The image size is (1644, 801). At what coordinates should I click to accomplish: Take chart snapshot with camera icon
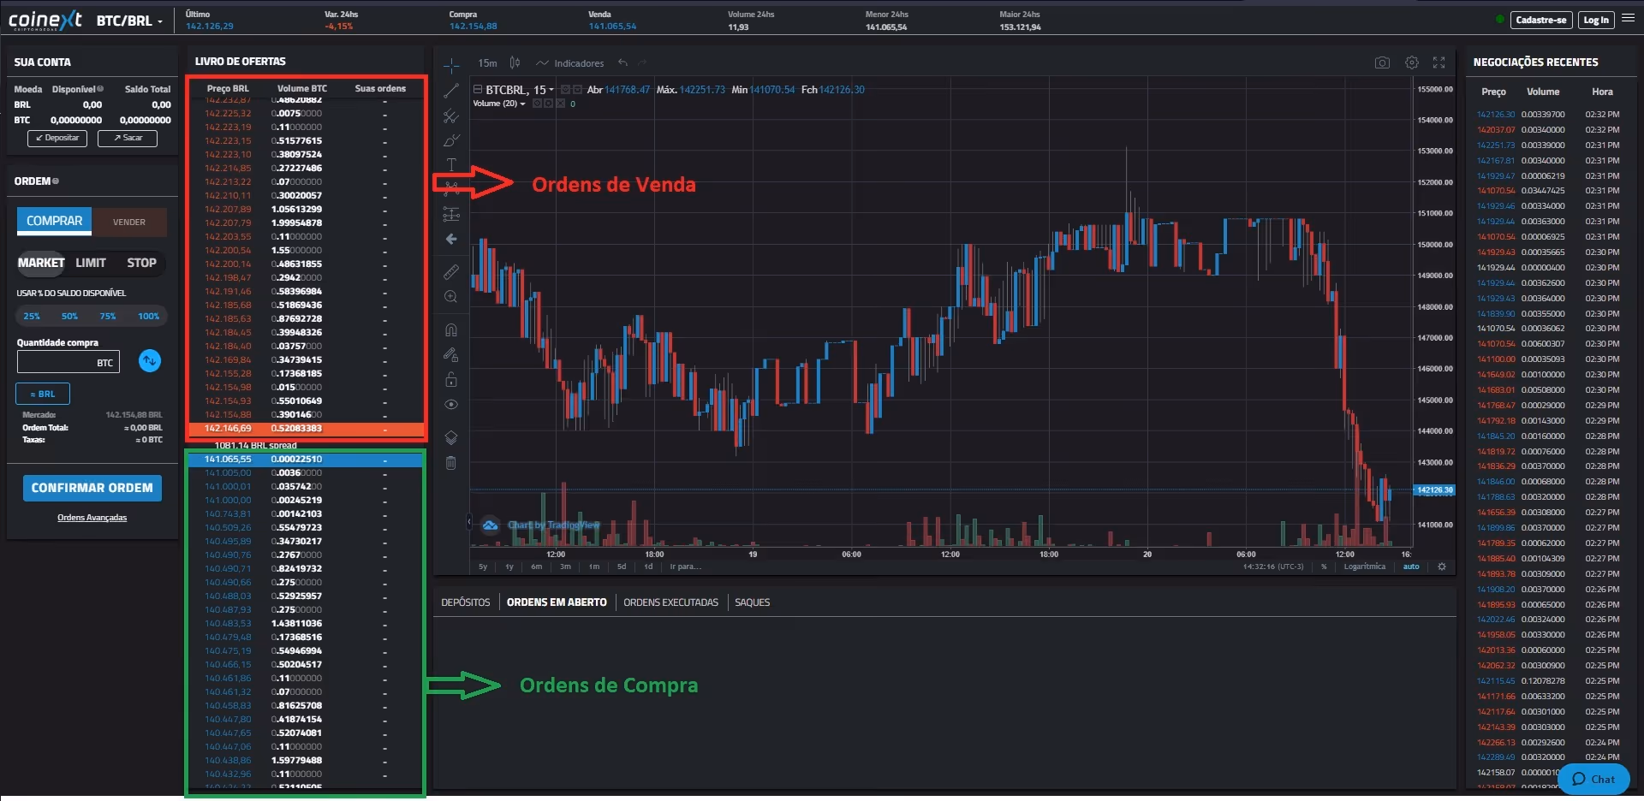1382,62
